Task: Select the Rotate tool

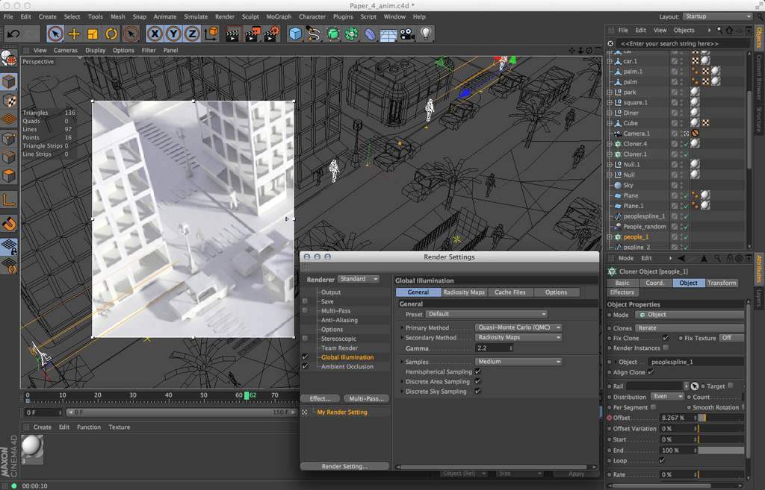Action: (x=111, y=34)
